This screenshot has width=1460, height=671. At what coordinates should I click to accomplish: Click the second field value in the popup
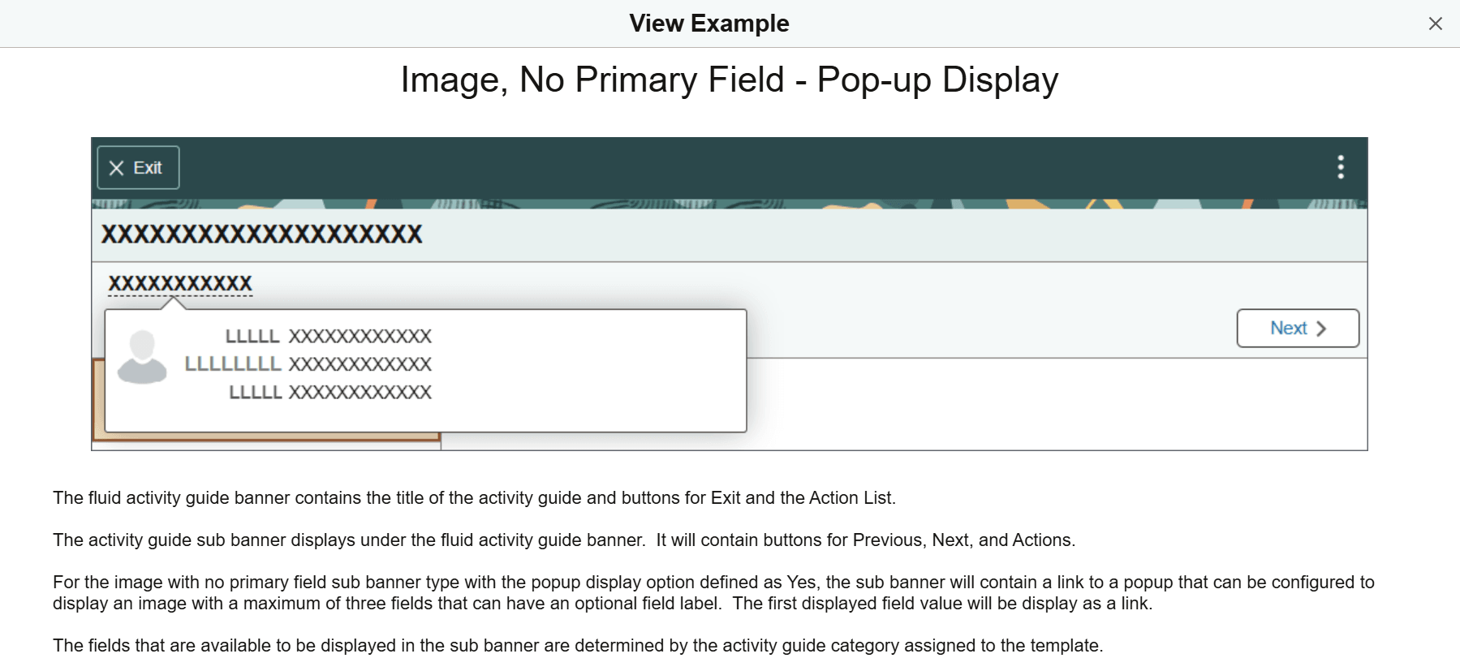360,363
